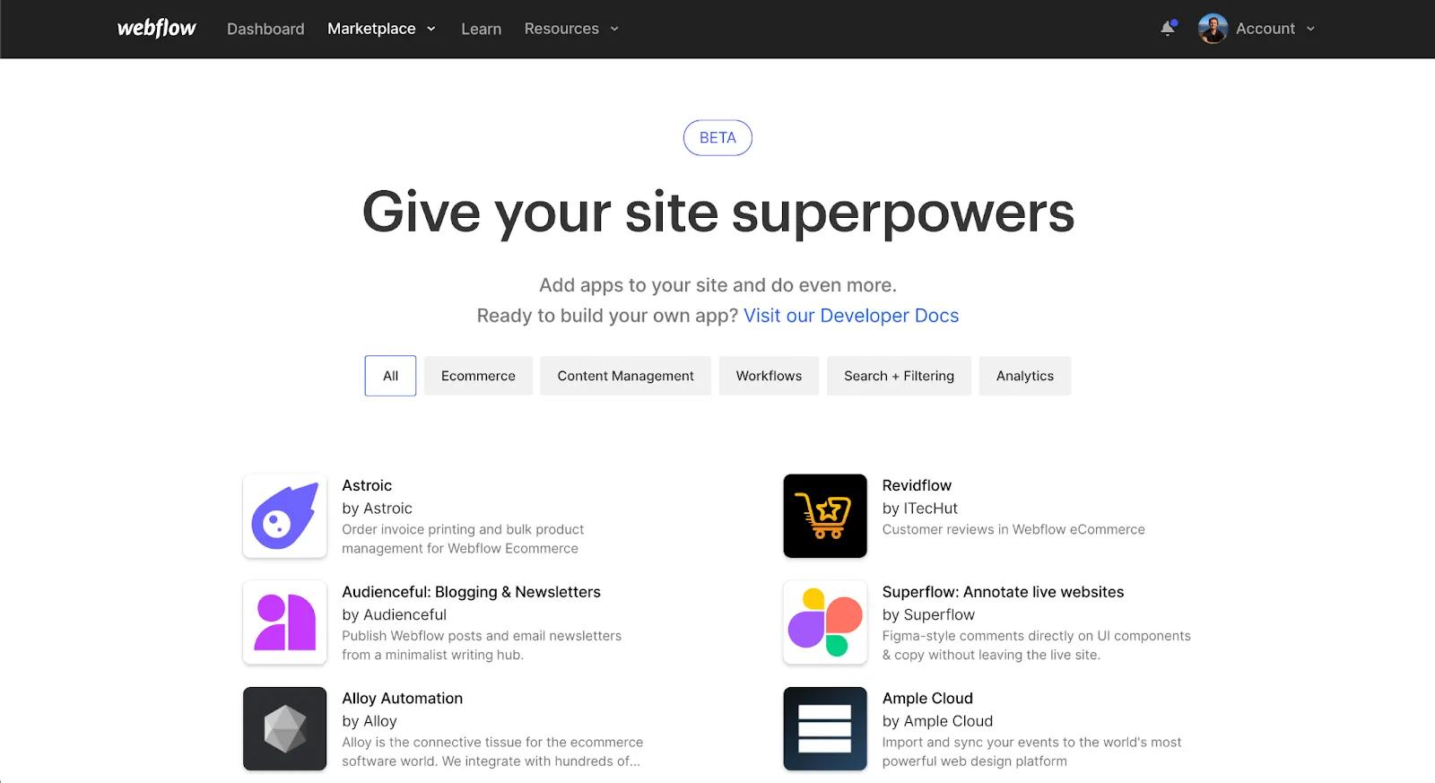This screenshot has width=1435, height=783.
Task: Open the Ample Cloud app icon
Action: click(x=825, y=728)
